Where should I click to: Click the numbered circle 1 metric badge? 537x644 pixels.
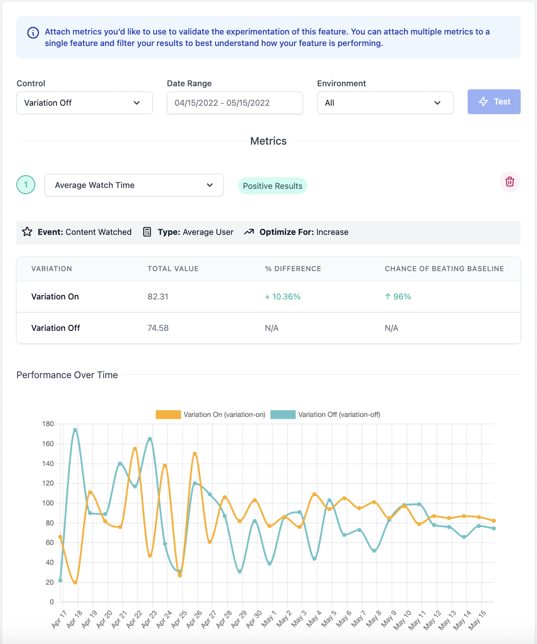(26, 185)
